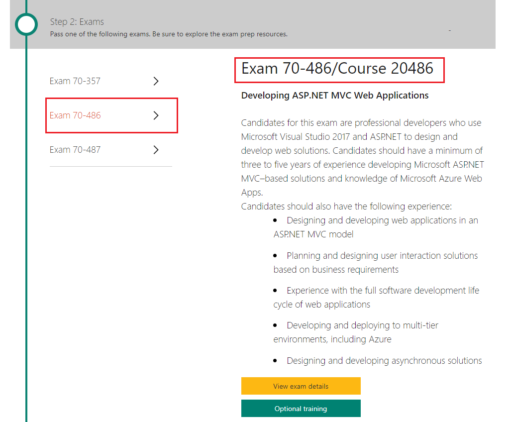Select heading Exam 70-486/Course 20486
This screenshot has width=509, height=422.
337,69
